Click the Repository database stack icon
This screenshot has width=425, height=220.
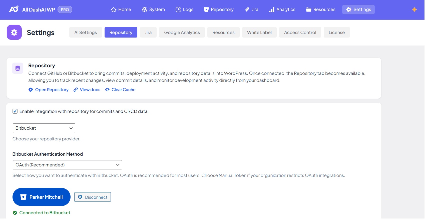click(18, 68)
